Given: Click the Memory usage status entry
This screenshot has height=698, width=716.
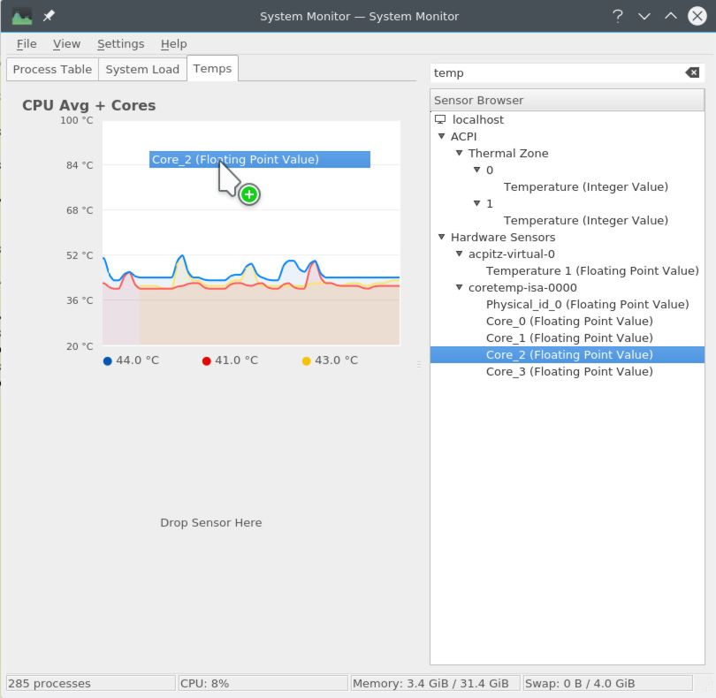Looking at the screenshot, I should [x=435, y=683].
